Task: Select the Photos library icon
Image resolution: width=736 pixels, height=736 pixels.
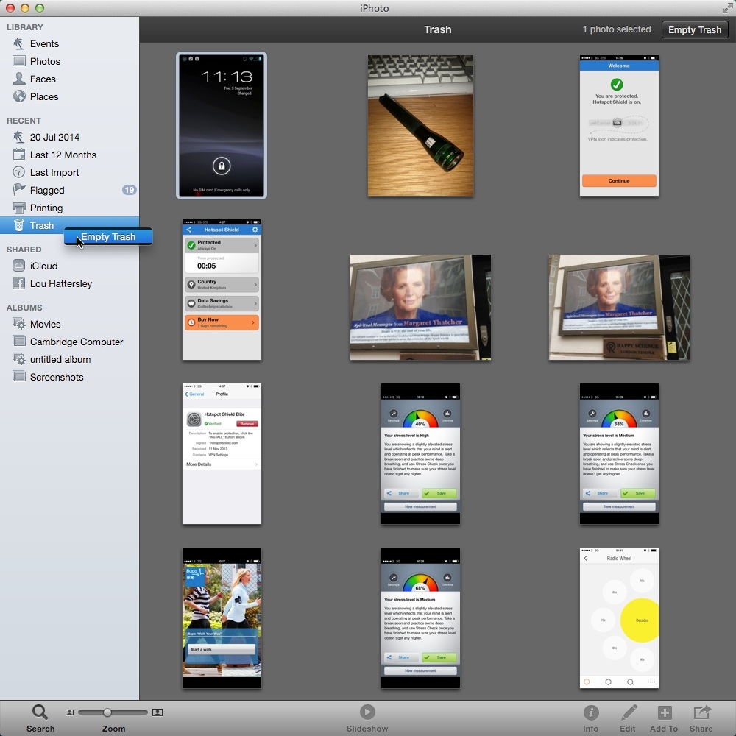Action: pyautogui.click(x=19, y=61)
